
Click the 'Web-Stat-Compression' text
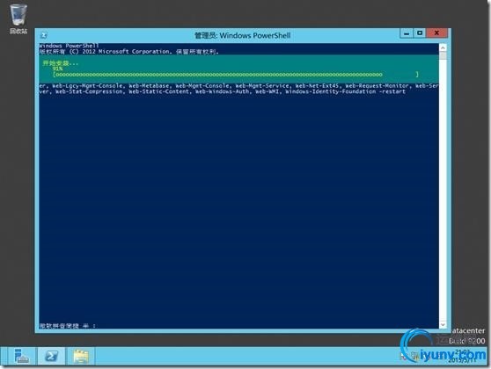pos(89,91)
